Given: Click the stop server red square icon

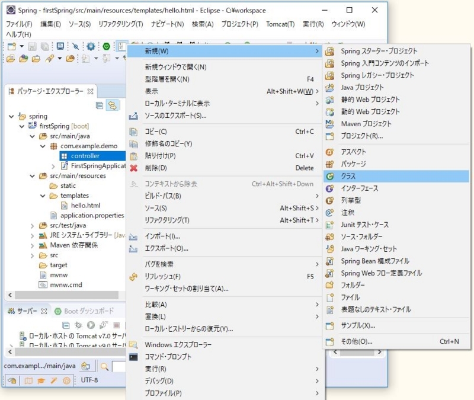Looking at the screenshot, I should [x=116, y=325].
